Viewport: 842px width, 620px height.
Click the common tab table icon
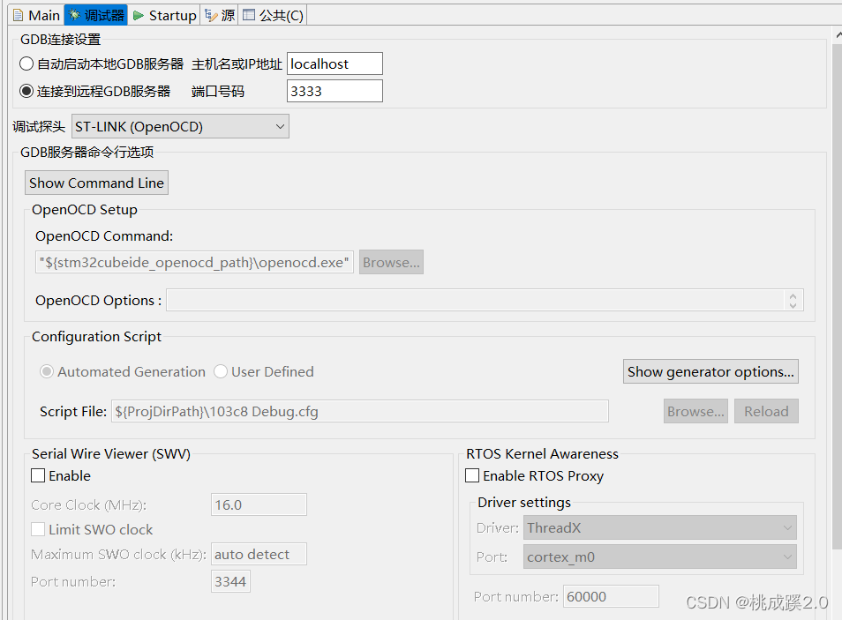pos(249,15)
